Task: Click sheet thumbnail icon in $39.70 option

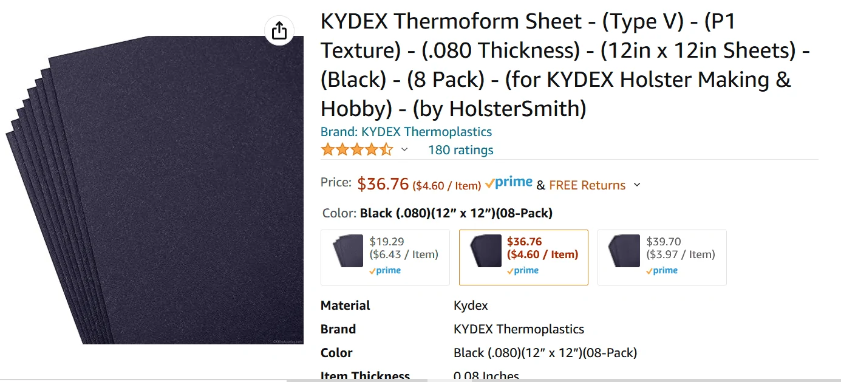Action: [625, 251]
